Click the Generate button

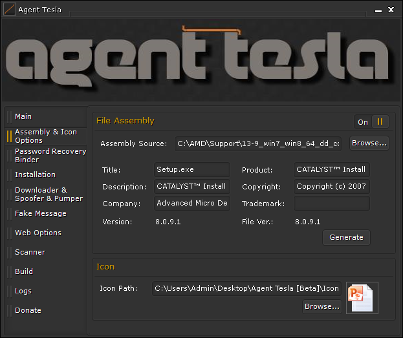pos(346,237)
